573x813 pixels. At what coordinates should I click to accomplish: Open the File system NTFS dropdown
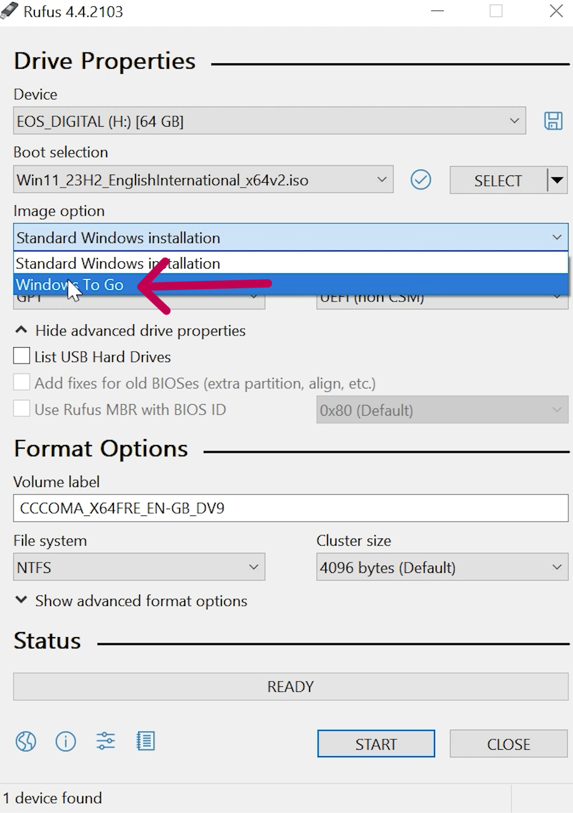click(139, 567)
